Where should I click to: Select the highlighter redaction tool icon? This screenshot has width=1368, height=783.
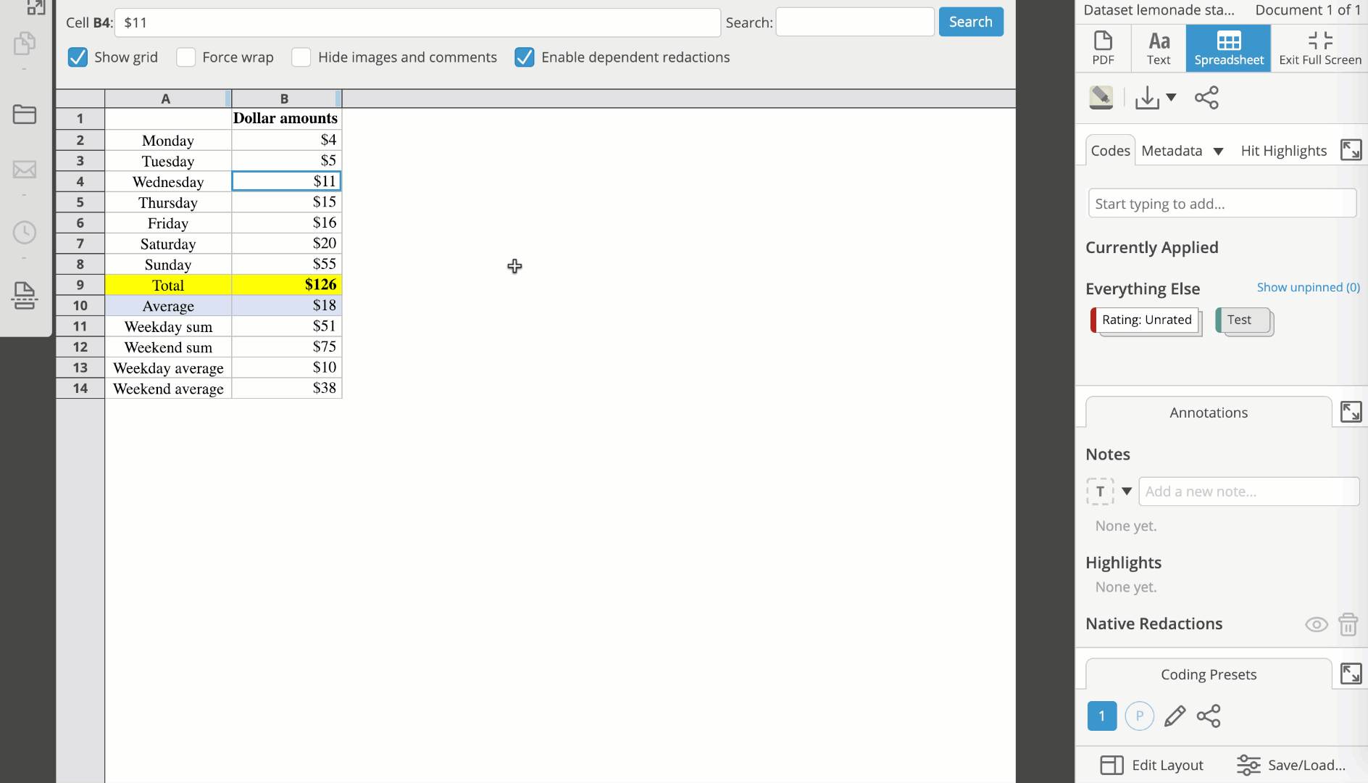[1101, 97]
